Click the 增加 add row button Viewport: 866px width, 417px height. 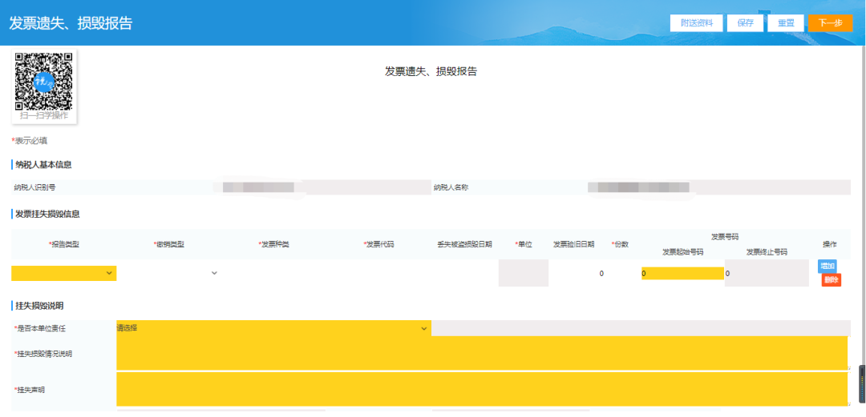pyautogui.click(x=827, y=266)
